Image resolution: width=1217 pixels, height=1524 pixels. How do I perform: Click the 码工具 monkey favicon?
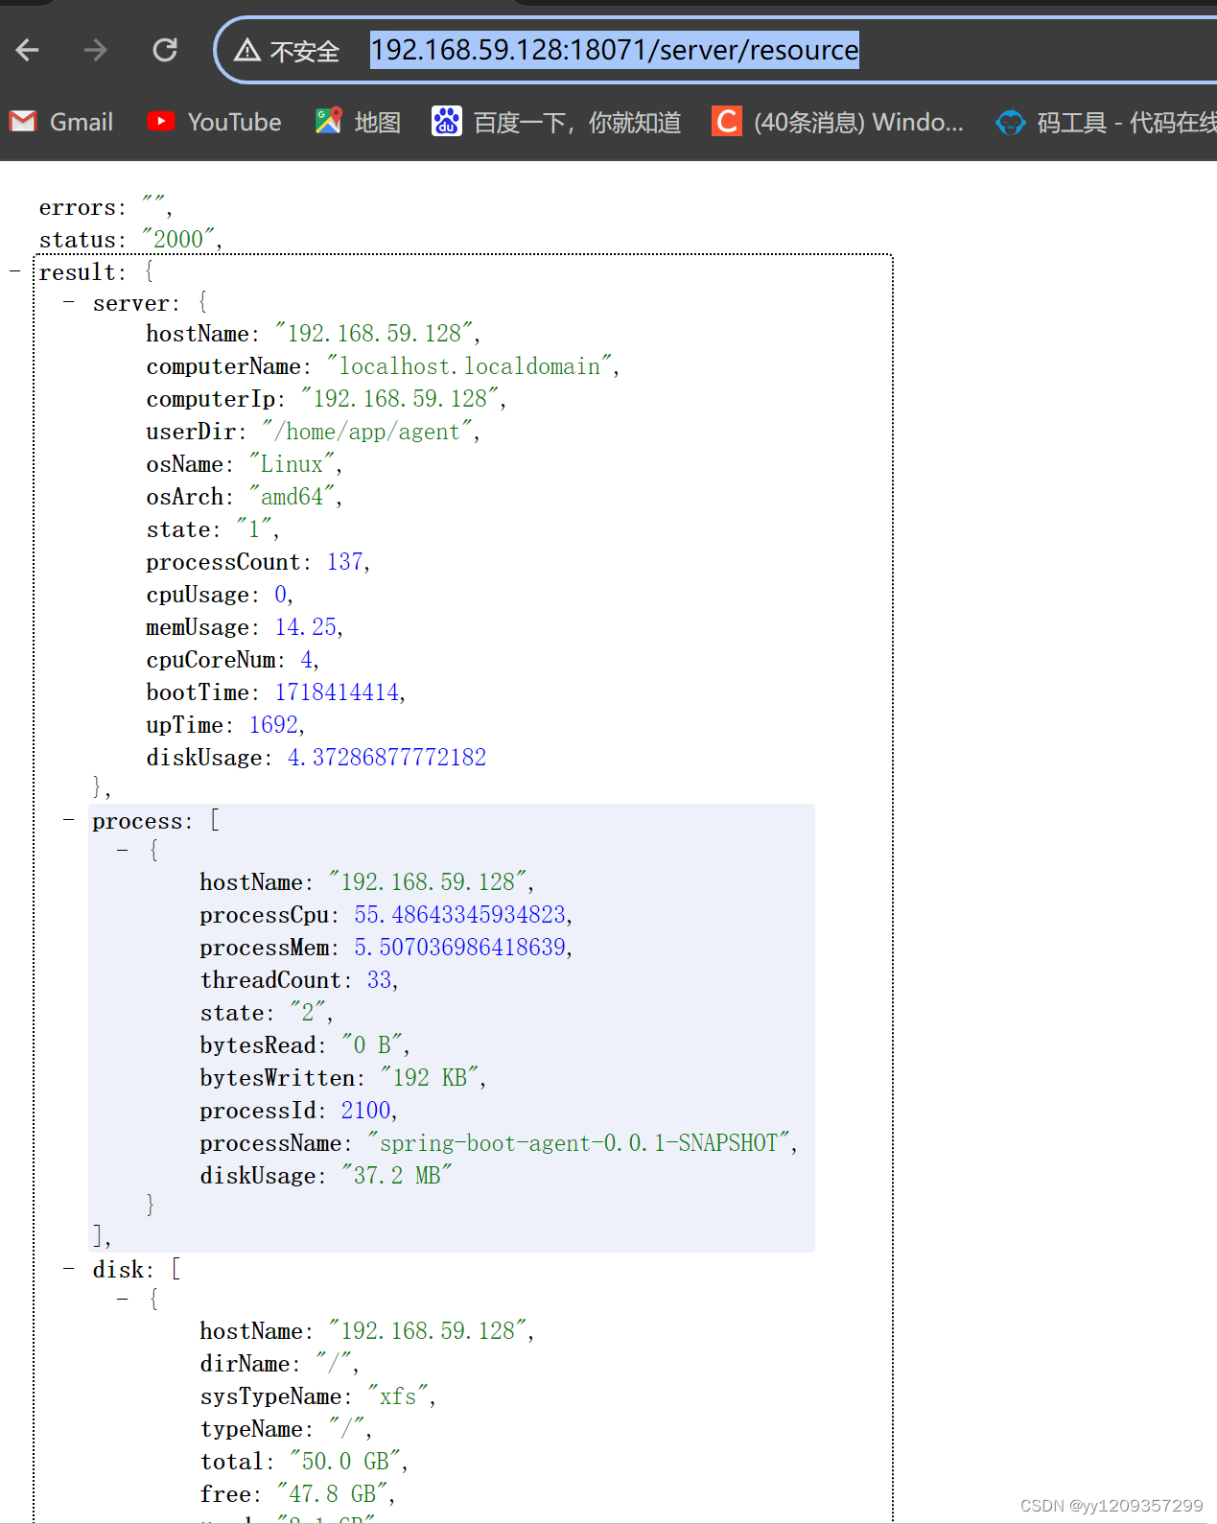pyautogui.click(x=1010, y=122)
